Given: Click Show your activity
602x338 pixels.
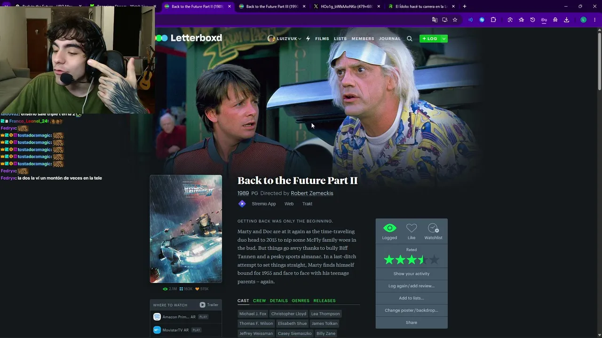Looking at the screenshot, I should point(412,274).
